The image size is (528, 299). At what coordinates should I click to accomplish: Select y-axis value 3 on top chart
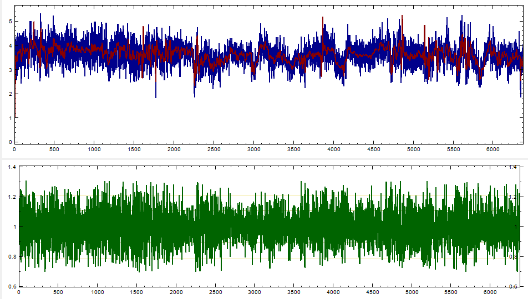[11, 70]
